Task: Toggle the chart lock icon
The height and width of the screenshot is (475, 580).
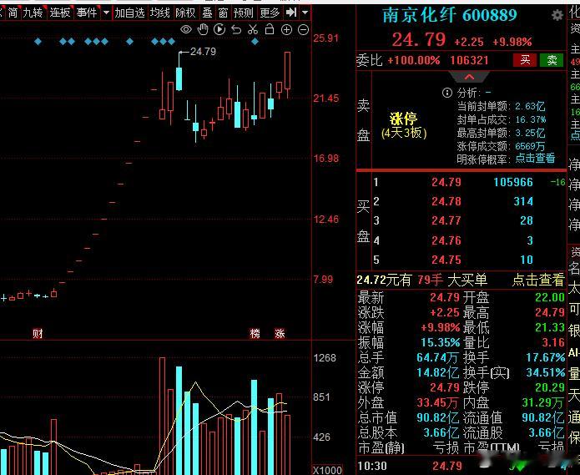Action: click(270, 29)
